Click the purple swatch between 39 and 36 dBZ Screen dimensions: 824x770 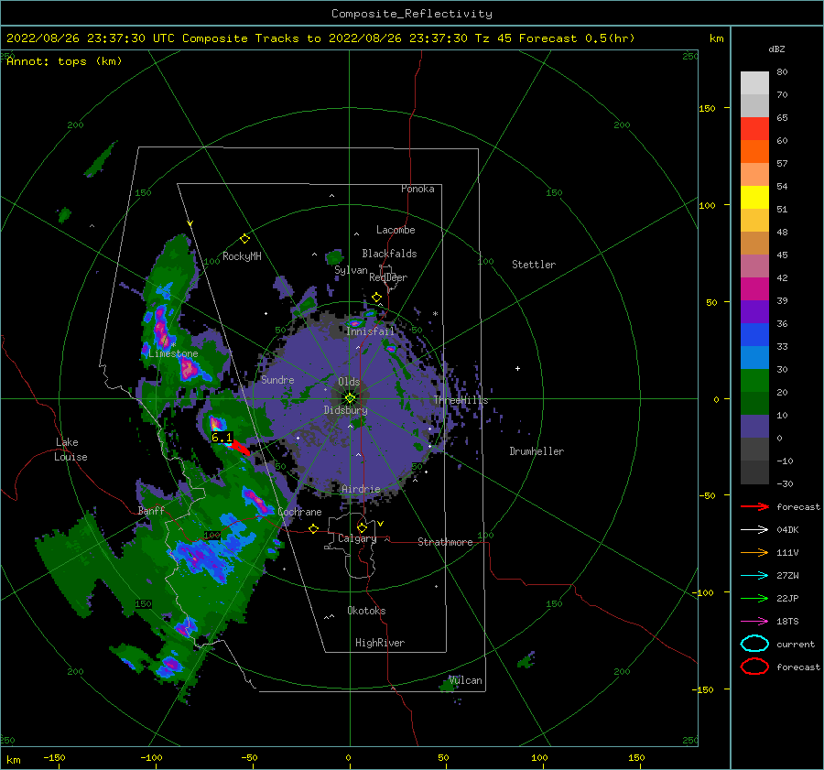point(754,312)
